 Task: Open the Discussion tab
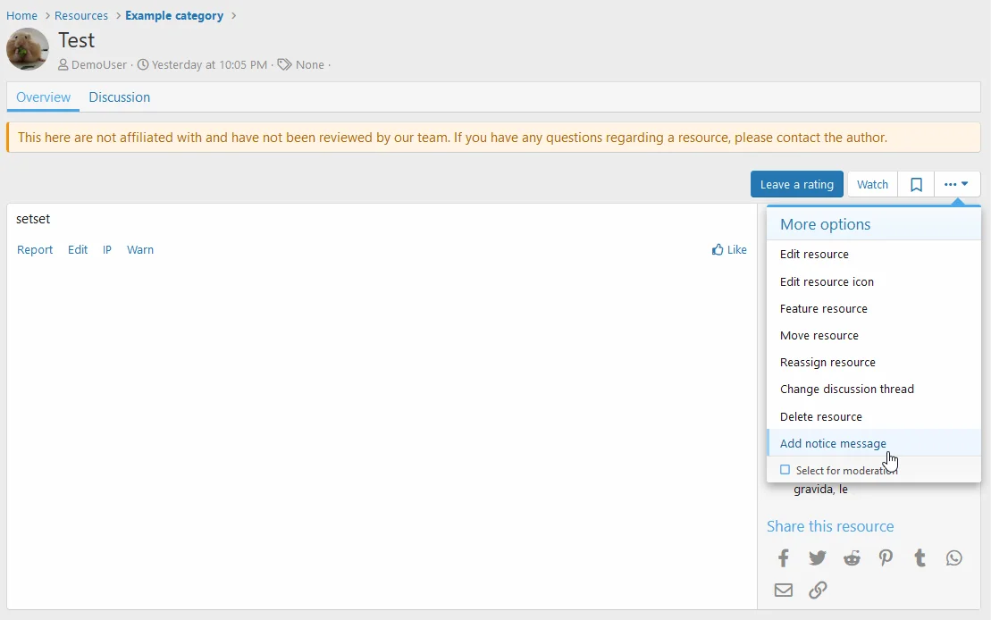[119, 97]
